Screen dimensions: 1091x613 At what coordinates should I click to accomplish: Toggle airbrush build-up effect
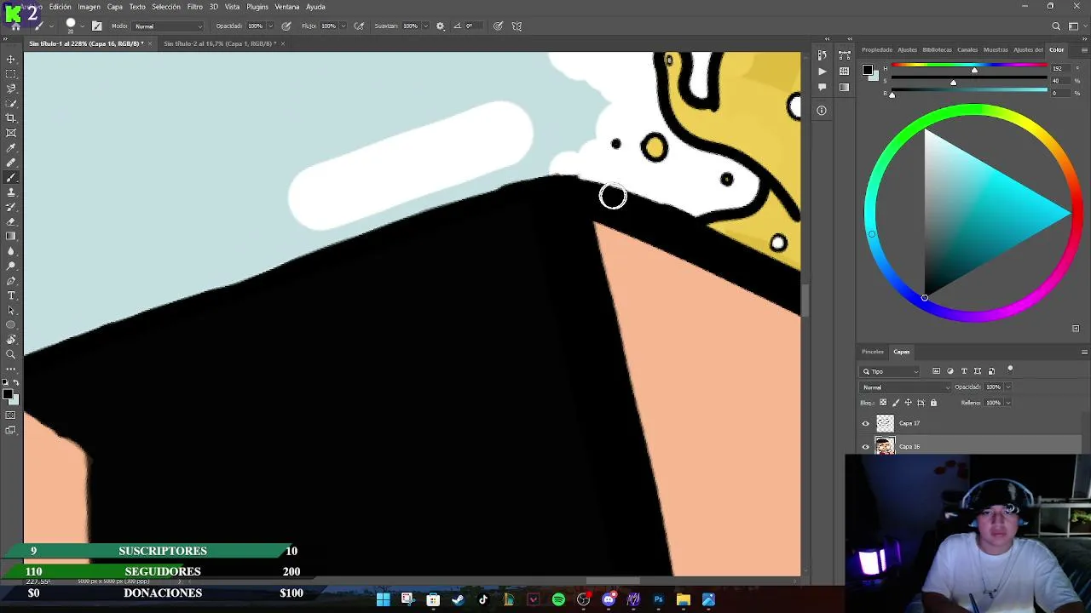coord(359,26)
